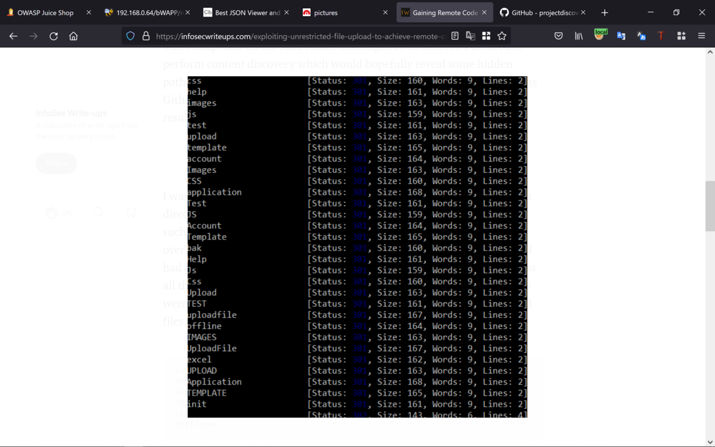
Task: Click the "UploadFile" mixed-case entry
Action: 212,348
